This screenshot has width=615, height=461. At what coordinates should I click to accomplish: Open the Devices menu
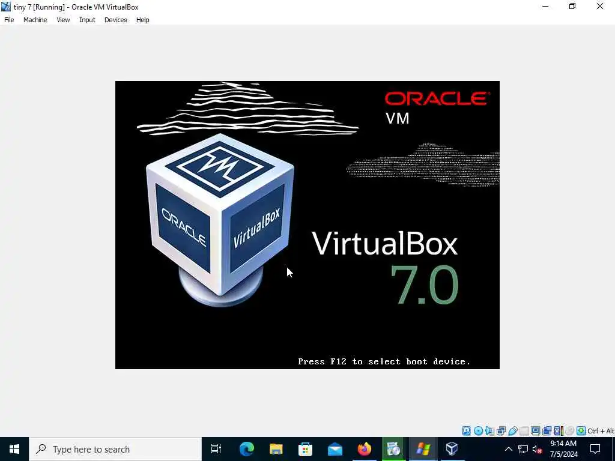click(x=115, y=20)
